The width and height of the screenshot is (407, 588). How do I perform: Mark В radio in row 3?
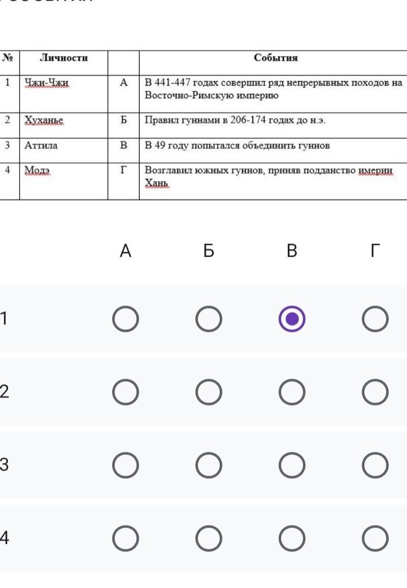click(292, 465)
